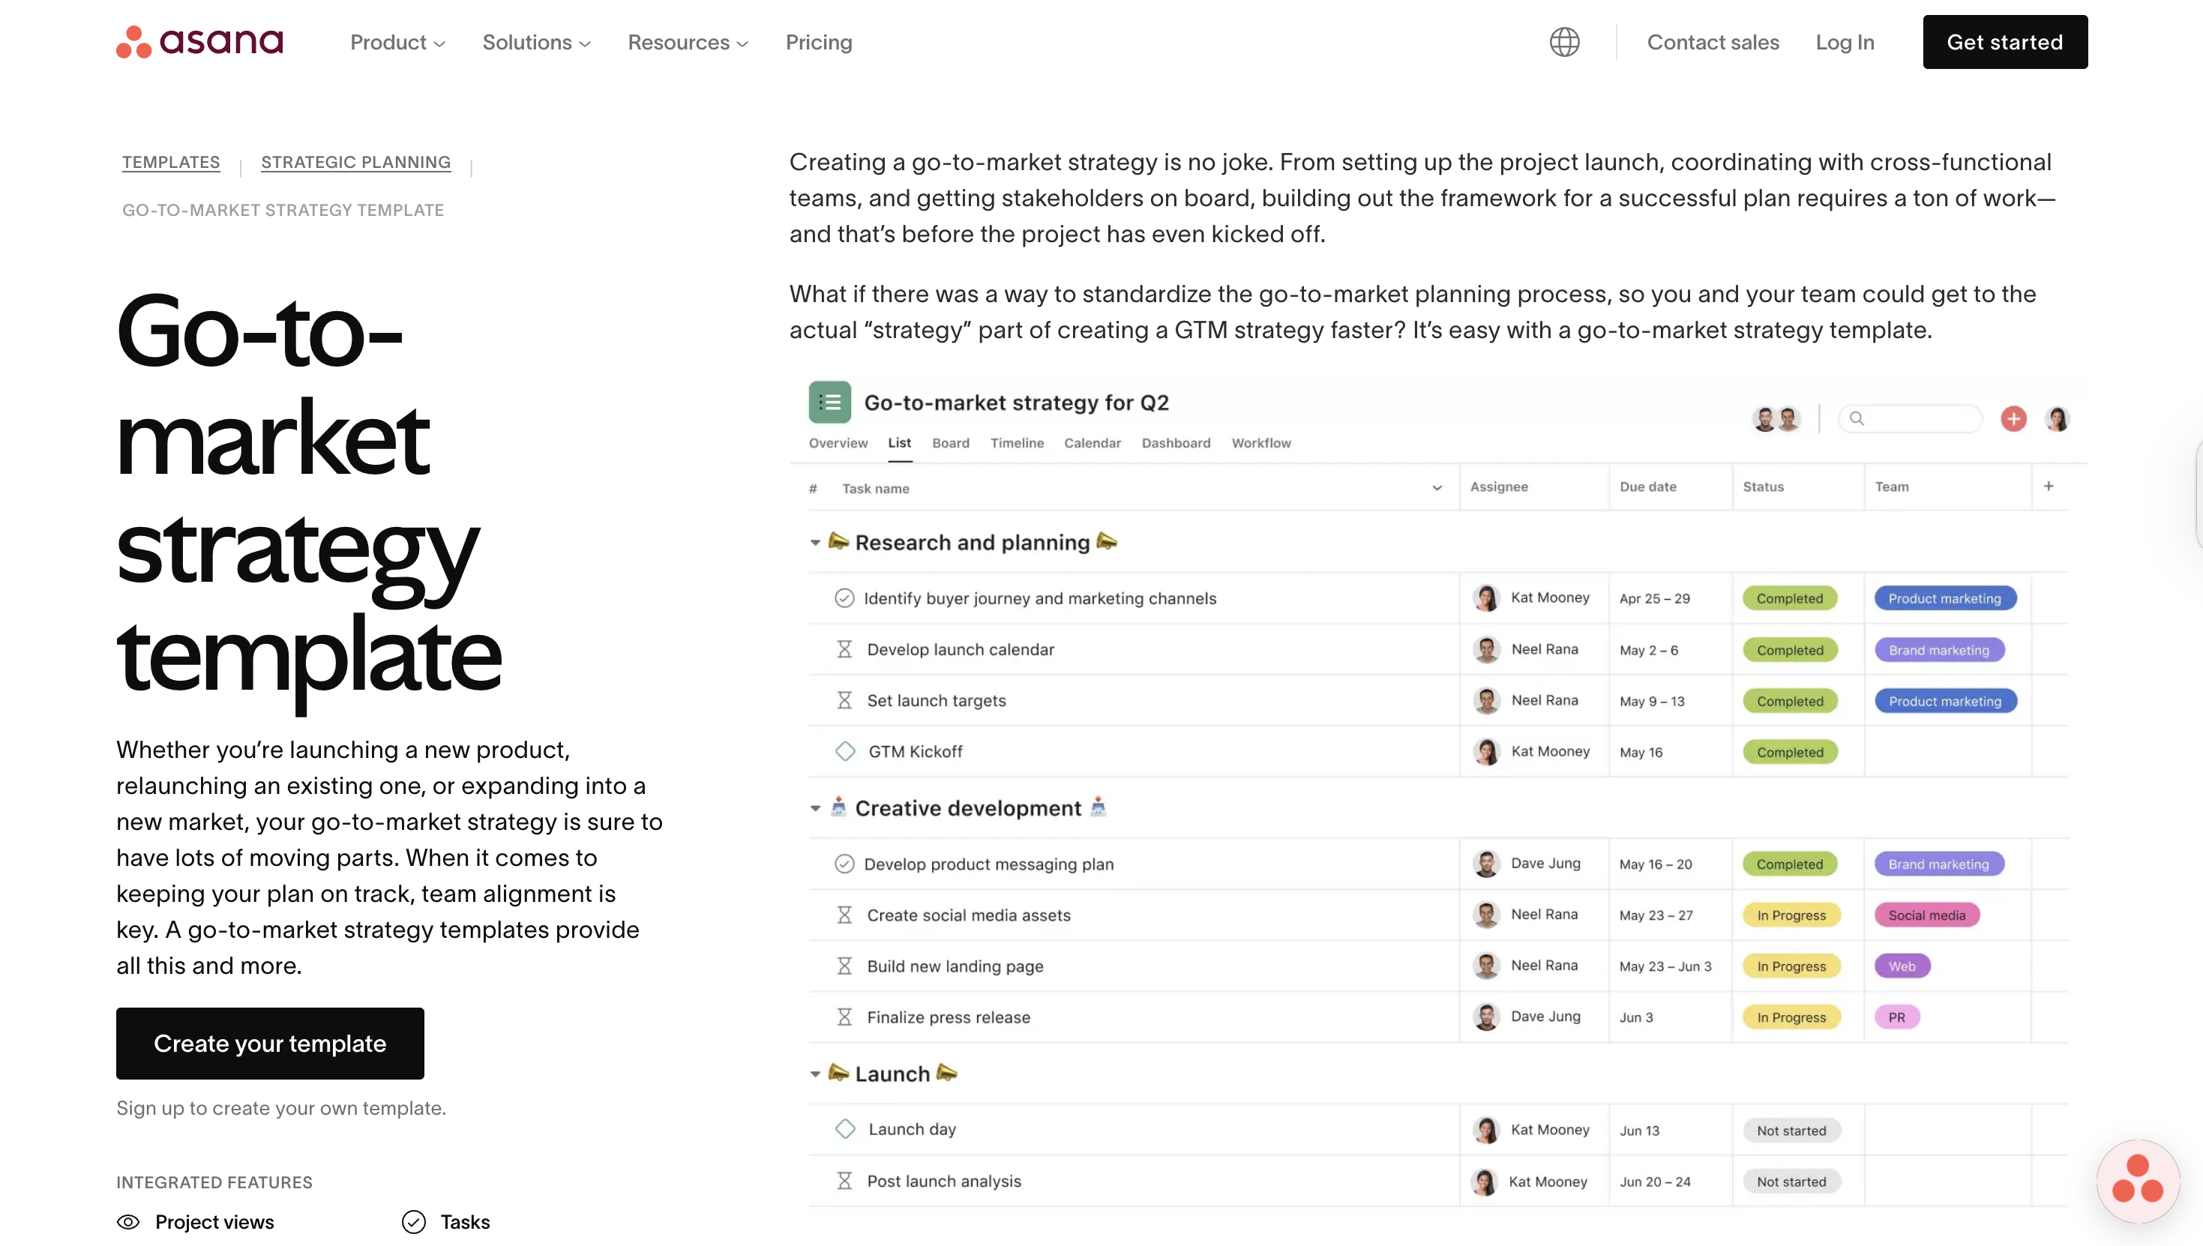Click the Not started status on Launch day row
Image resolution: width=2203 pixels, height=1246 pixels.
(x=1791, y=1130)
